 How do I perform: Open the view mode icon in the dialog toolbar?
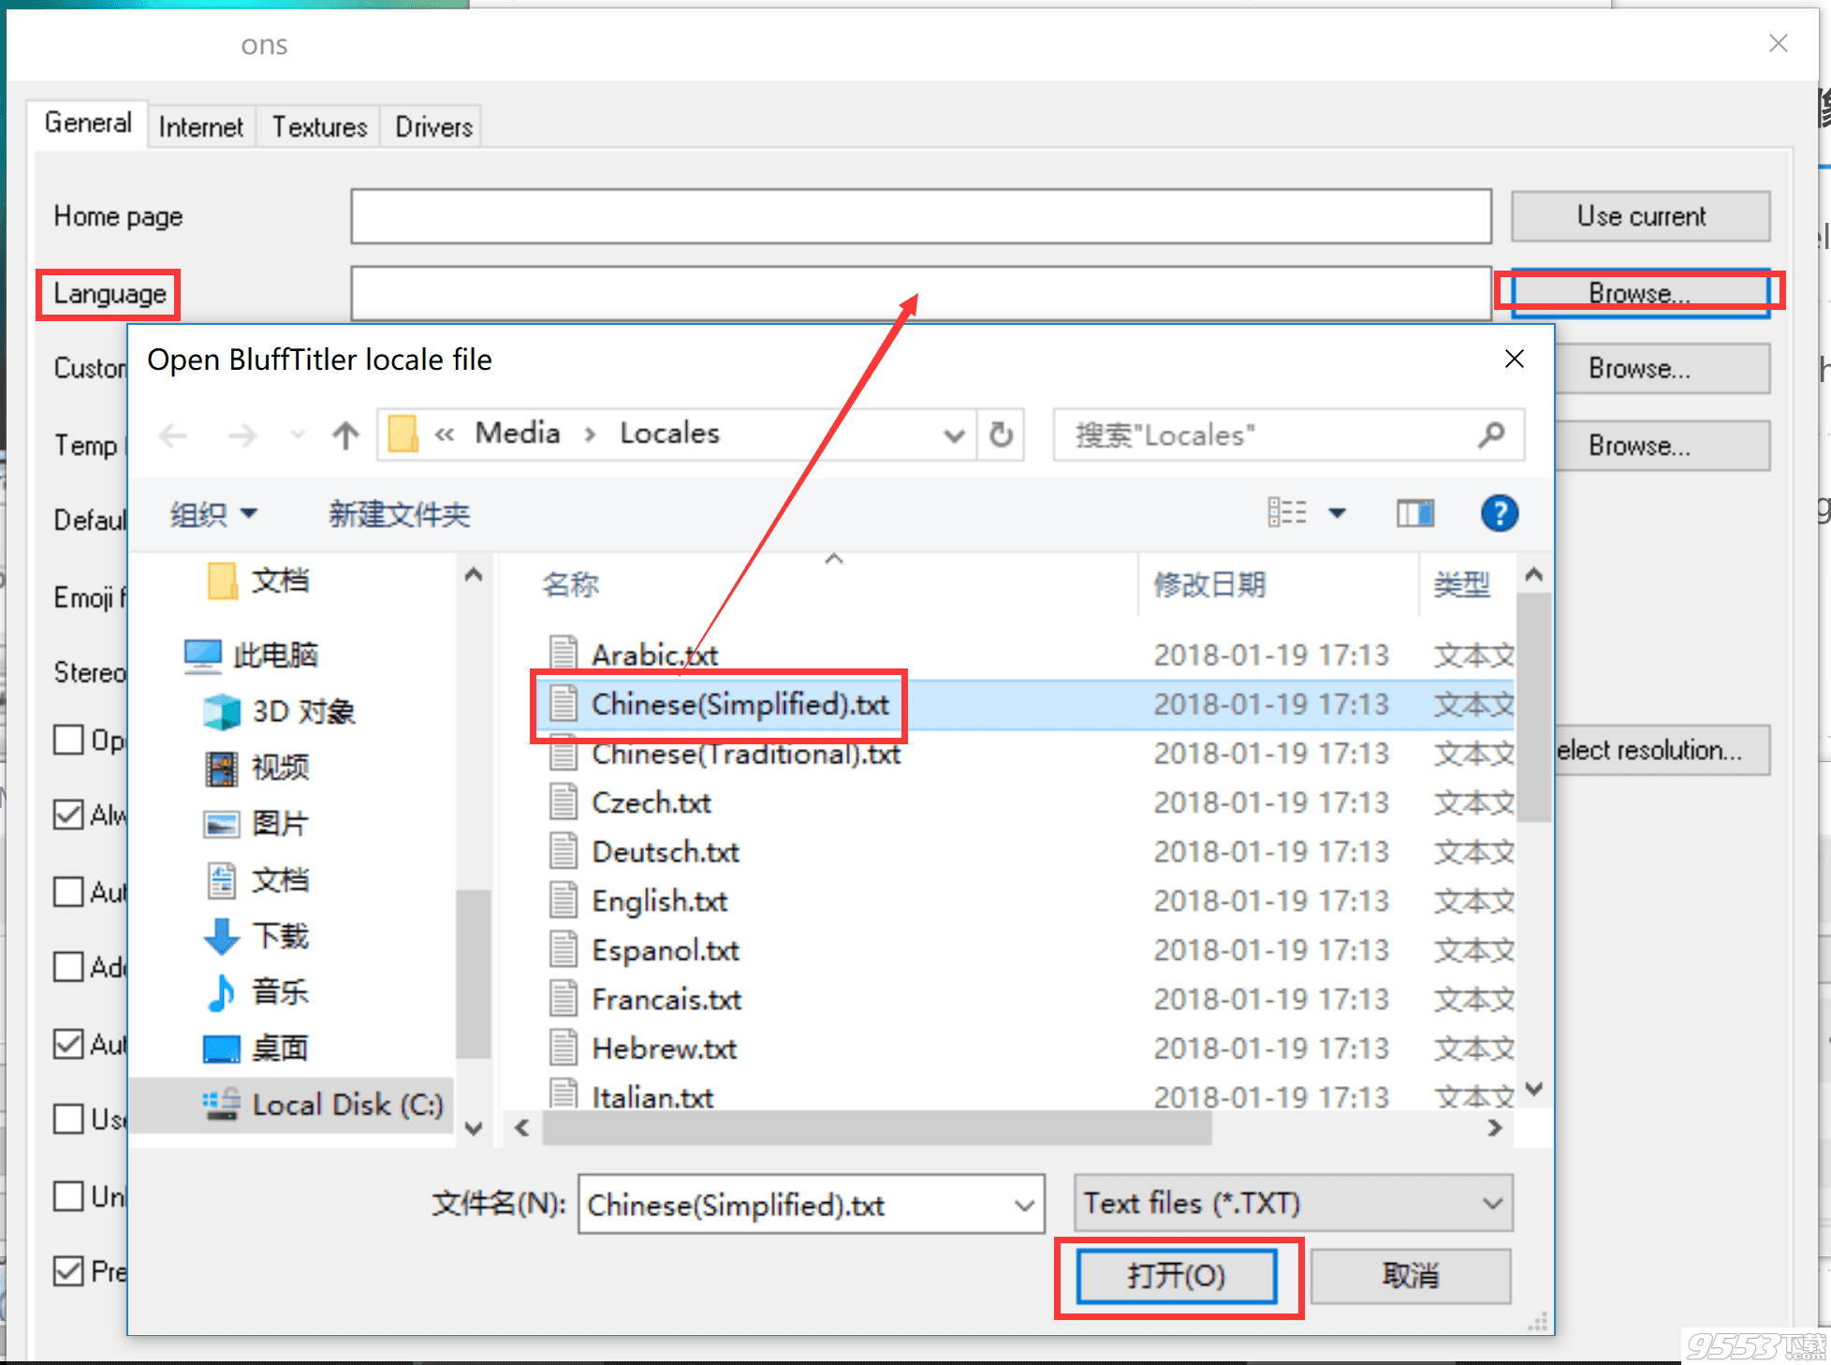pyautogui.click(x=1287, y=512)
